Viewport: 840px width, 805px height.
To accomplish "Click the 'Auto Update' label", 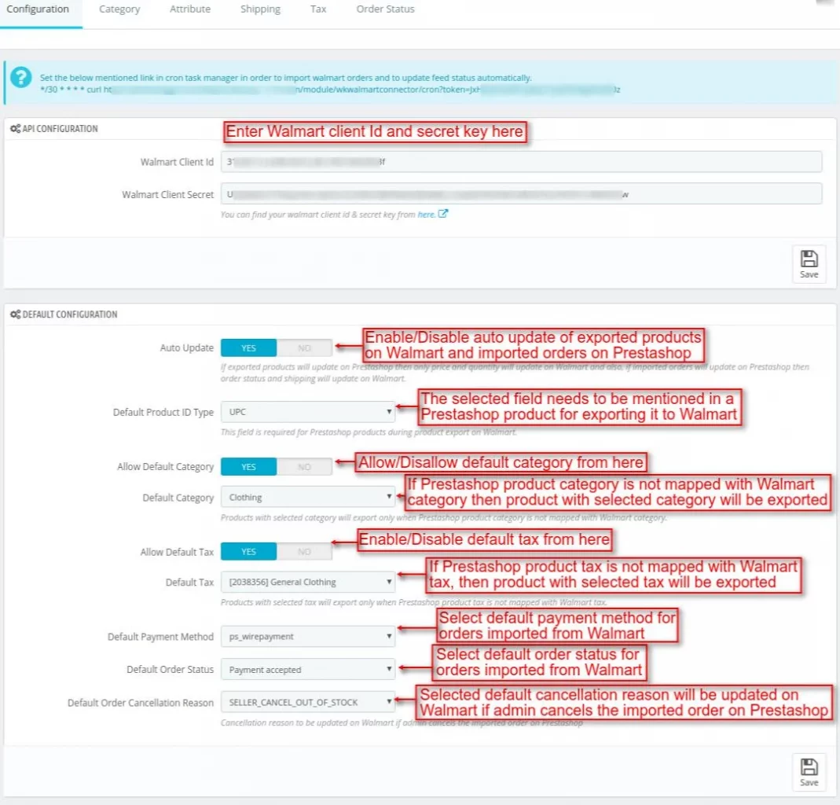I will point(186,347).
